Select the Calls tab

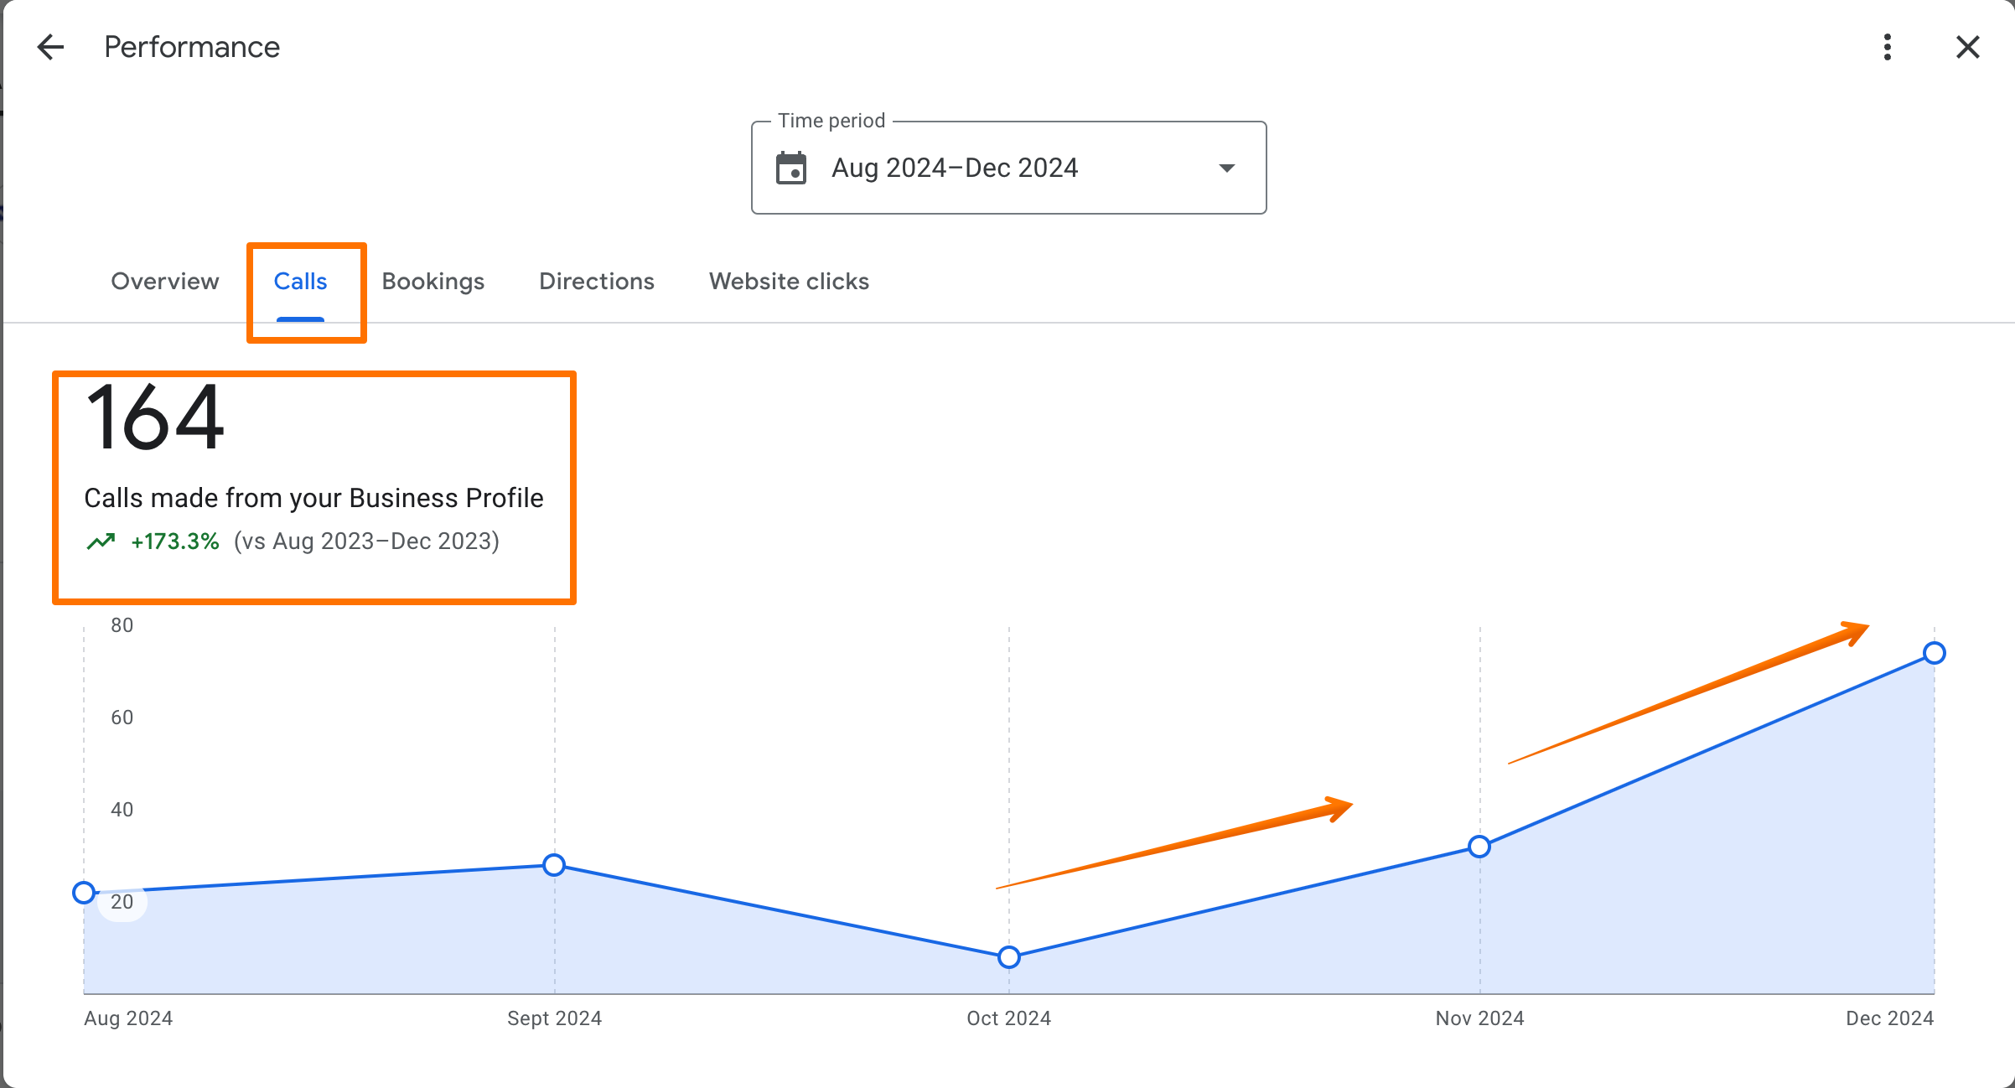pos(300,282)
